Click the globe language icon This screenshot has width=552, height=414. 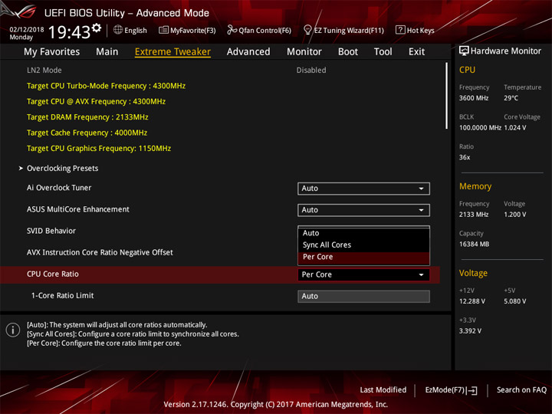(118, 30)
